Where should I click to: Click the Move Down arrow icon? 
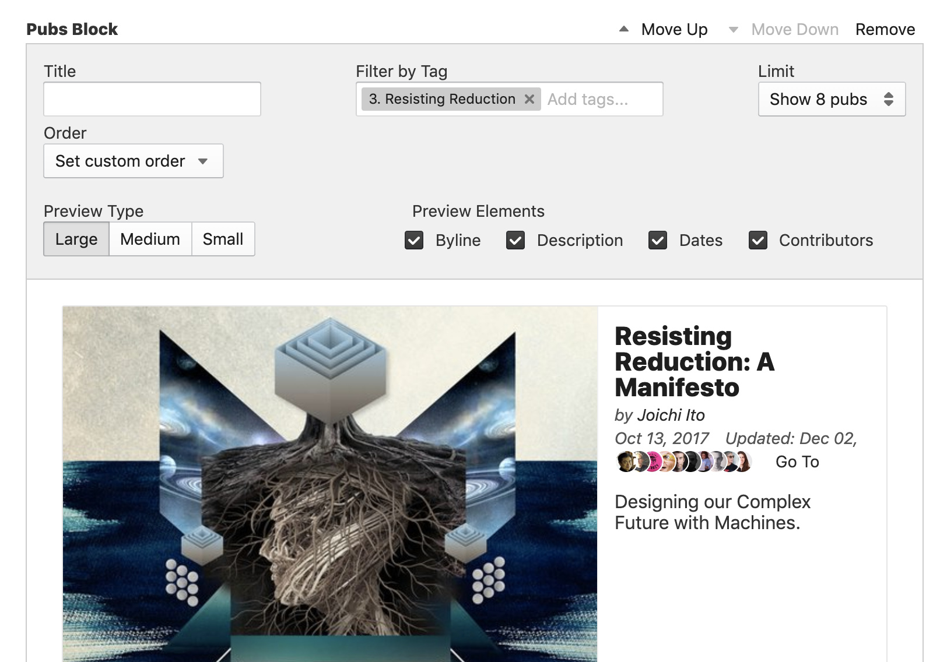[734, 30]
